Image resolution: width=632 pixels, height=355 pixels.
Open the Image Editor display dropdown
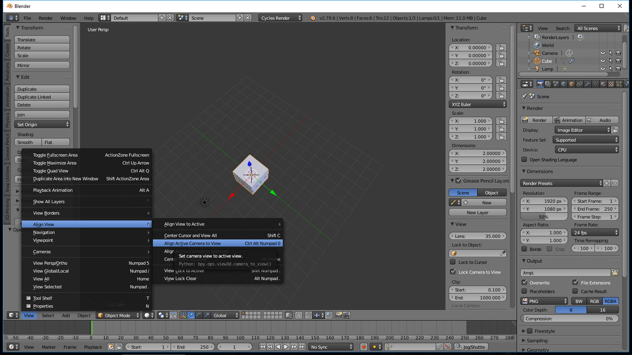tap(583, 130)
